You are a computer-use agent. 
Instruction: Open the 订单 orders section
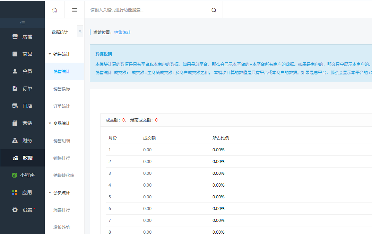(x=23, y=89)
